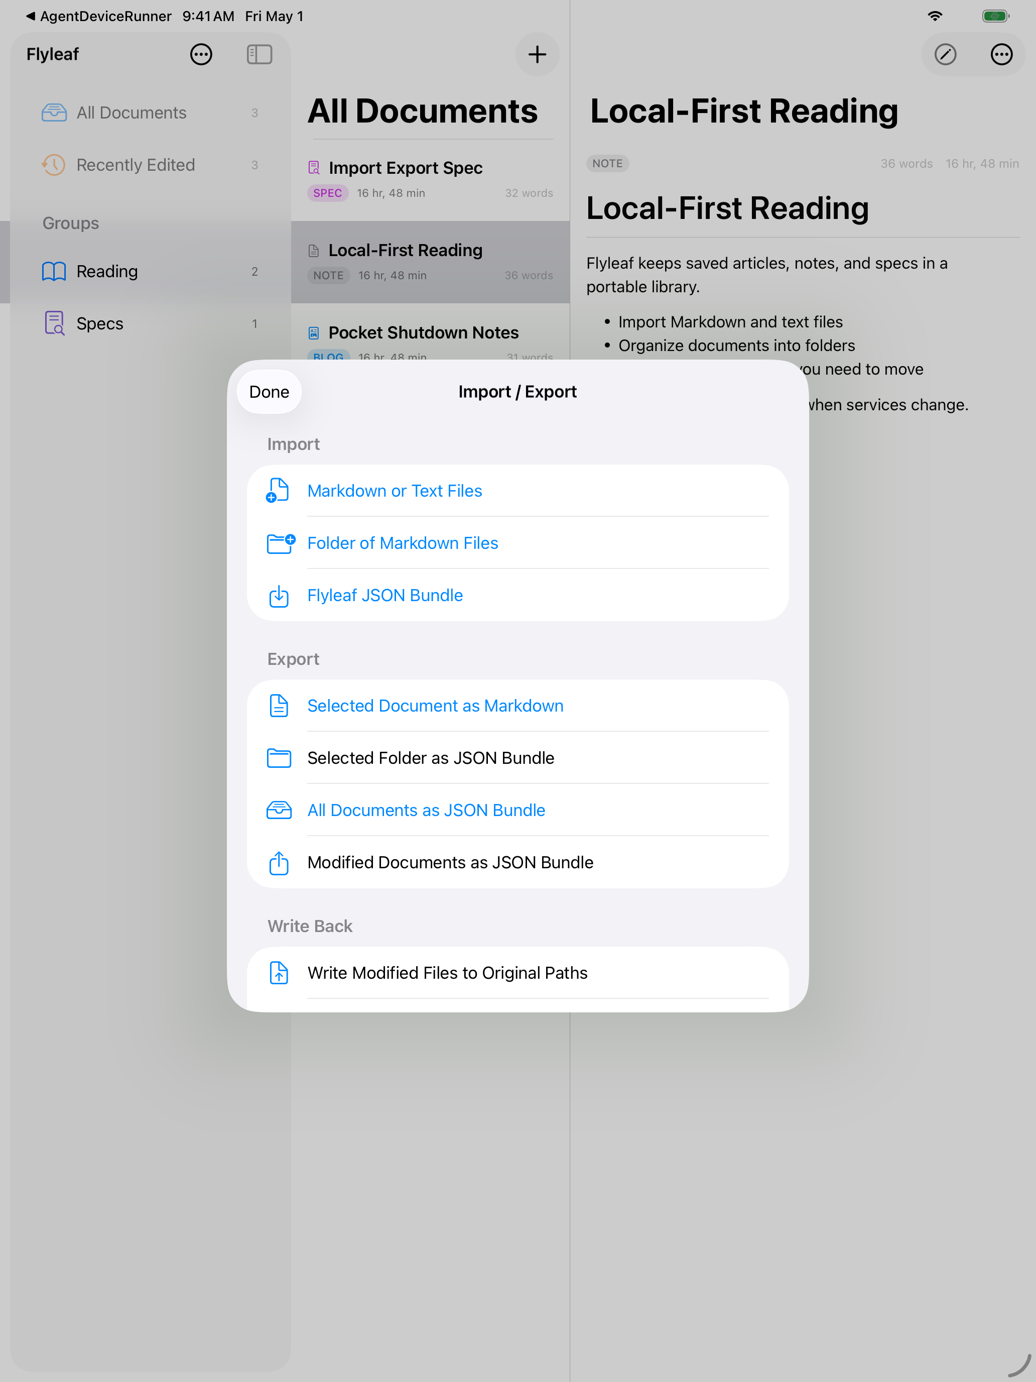Open Import Export Spec document
This screenshot has width=1036, height=1382.
430,180
